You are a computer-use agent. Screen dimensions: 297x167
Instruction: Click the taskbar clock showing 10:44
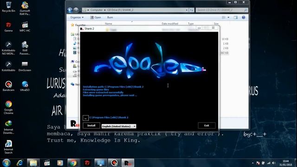[286, 163]
